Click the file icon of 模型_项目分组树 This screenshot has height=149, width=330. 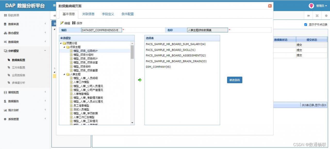(71, 55)
